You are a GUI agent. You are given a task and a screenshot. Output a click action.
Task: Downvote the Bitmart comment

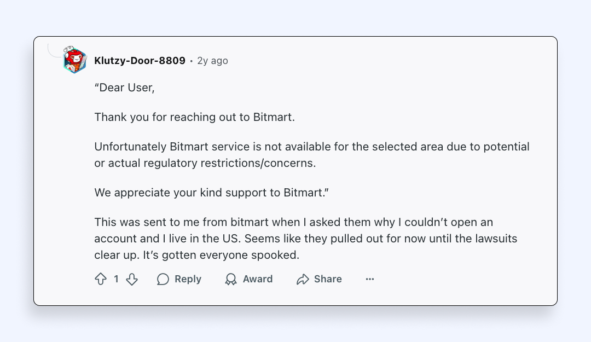pos(132,279)
